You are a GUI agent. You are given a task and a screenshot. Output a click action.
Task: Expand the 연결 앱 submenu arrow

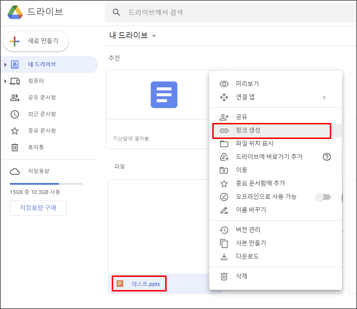[324, 98]
